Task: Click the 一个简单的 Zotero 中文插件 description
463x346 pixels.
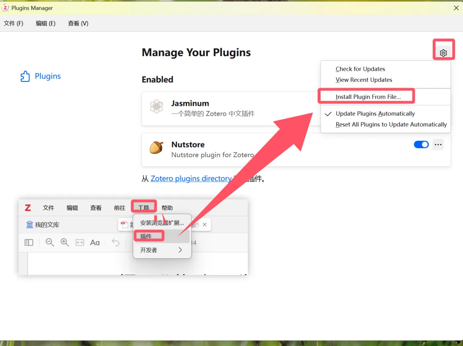Action: (213, 113)
